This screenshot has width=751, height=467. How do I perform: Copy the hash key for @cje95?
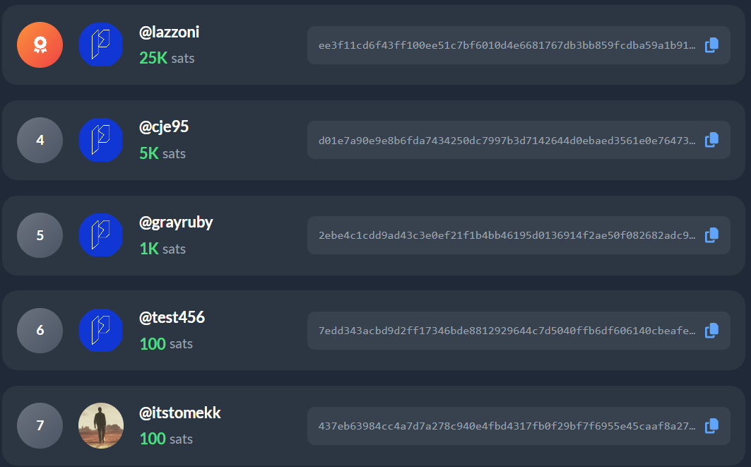pyautogui.click(x=711, y=140)
